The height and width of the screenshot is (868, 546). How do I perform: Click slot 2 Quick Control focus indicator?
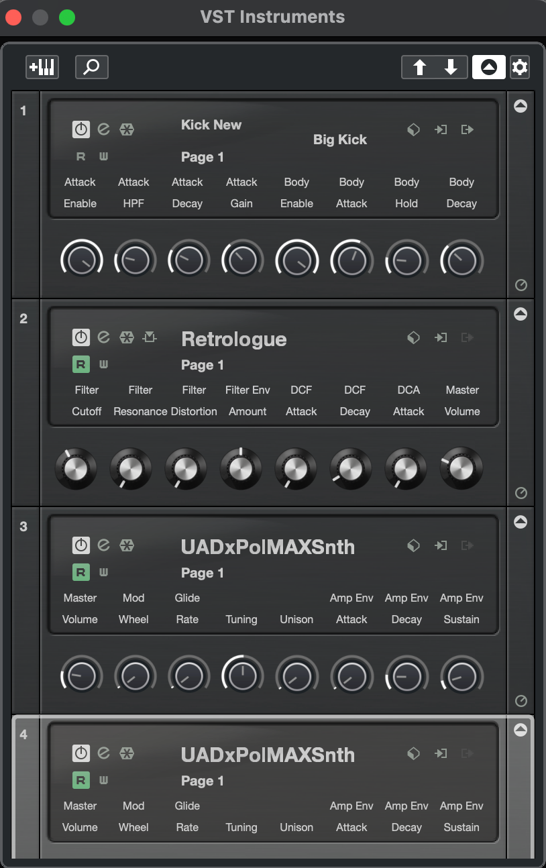point(521,493)
